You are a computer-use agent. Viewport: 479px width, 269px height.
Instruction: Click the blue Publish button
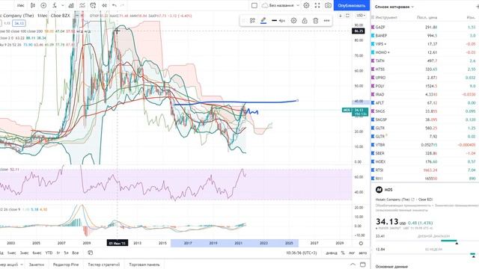point(352,5)
